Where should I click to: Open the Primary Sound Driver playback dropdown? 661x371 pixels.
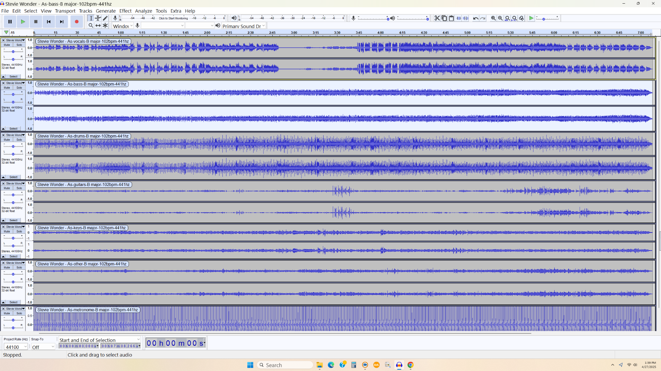[244, 26]
